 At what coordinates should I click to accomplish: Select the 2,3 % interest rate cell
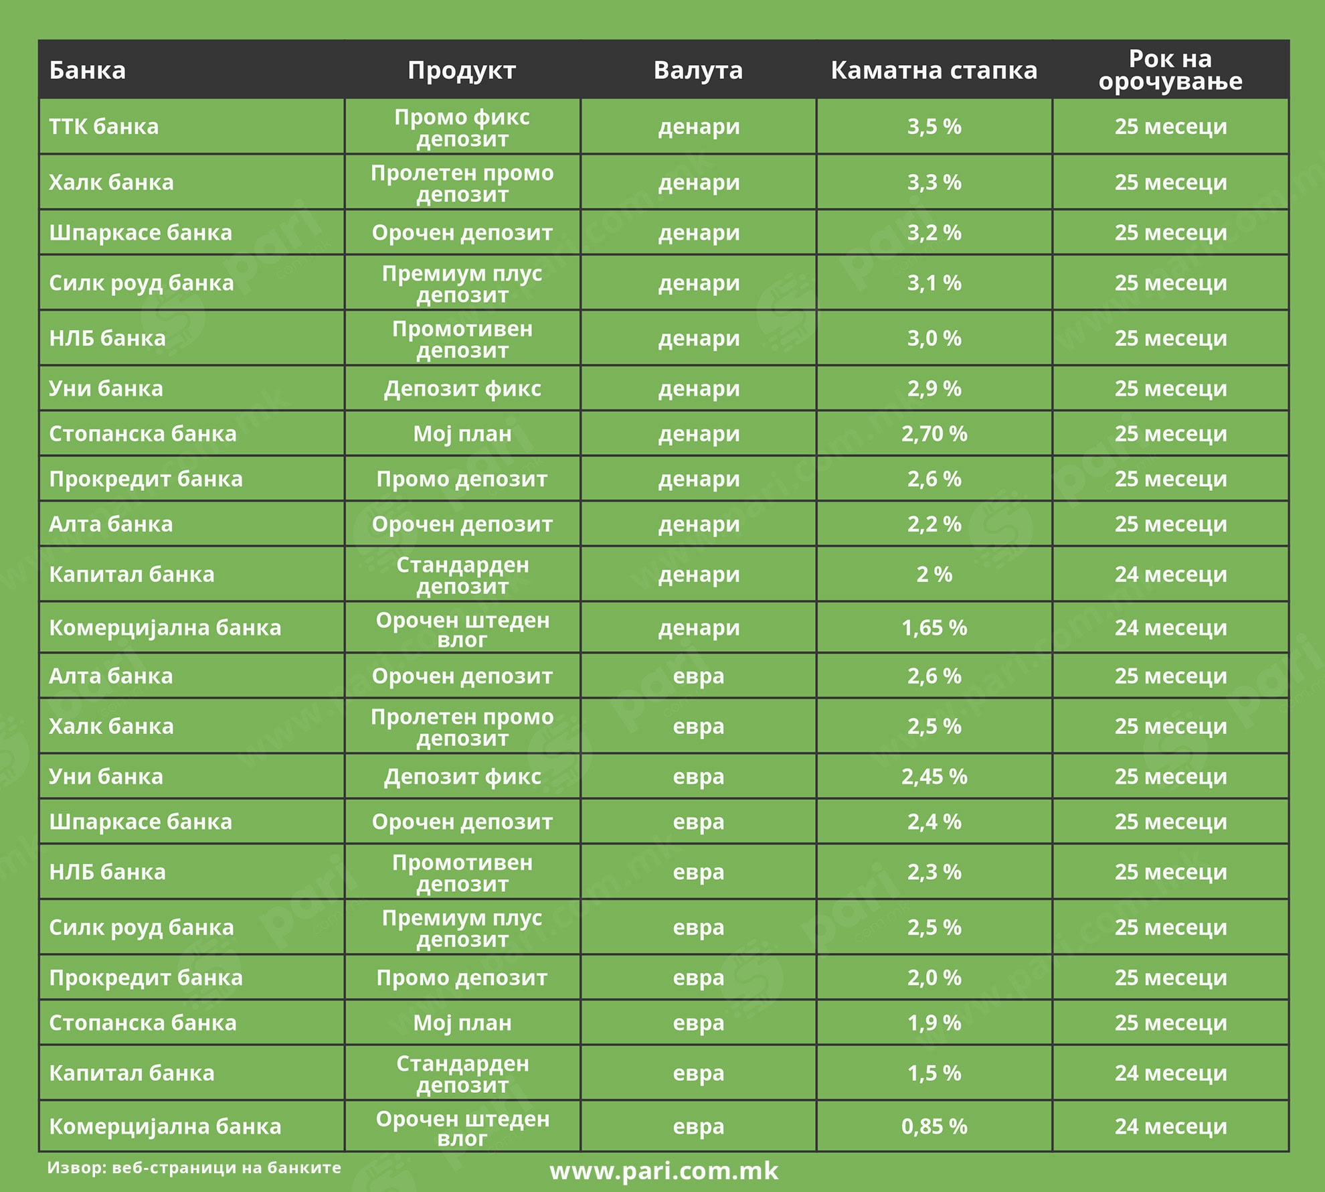934,872
